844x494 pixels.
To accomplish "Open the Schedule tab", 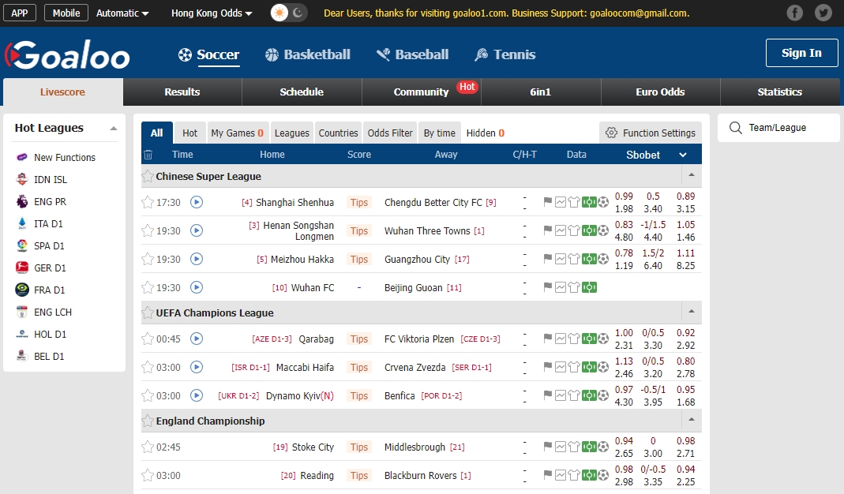I will pyautogui.click(x=302, y=92).
